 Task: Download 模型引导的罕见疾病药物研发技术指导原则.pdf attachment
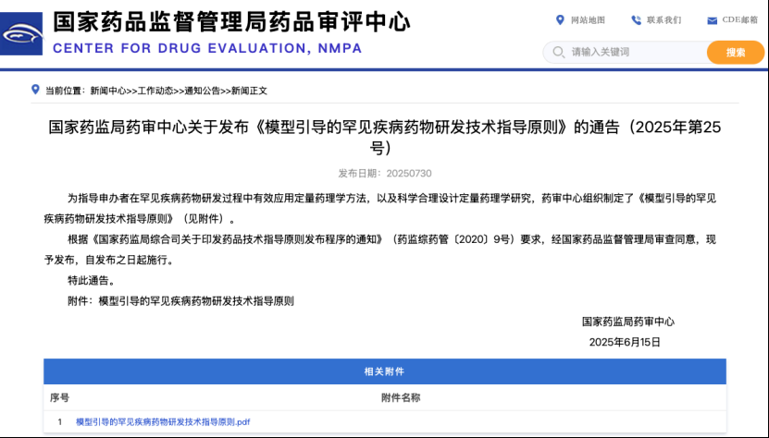[163, 422]
